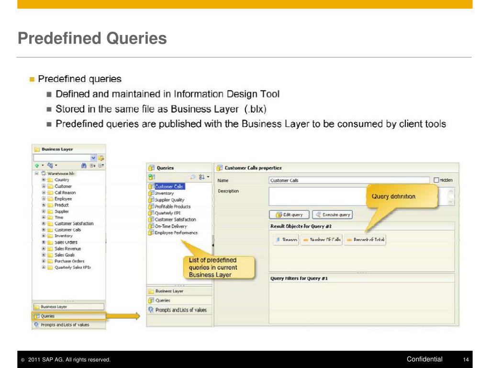This screenshot has height=368, width=490.
Task: Toggle the Hidden checkbox
Action: click(436, 180)
